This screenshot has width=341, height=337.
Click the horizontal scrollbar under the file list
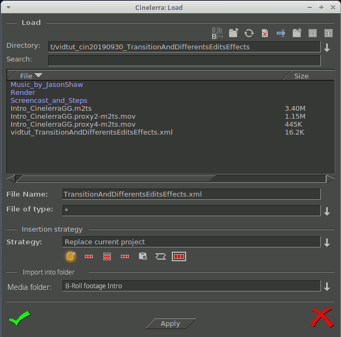(116, 179)
